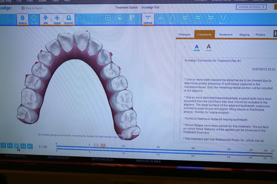
Task: Step back one treatment stage
Action: 10,146
